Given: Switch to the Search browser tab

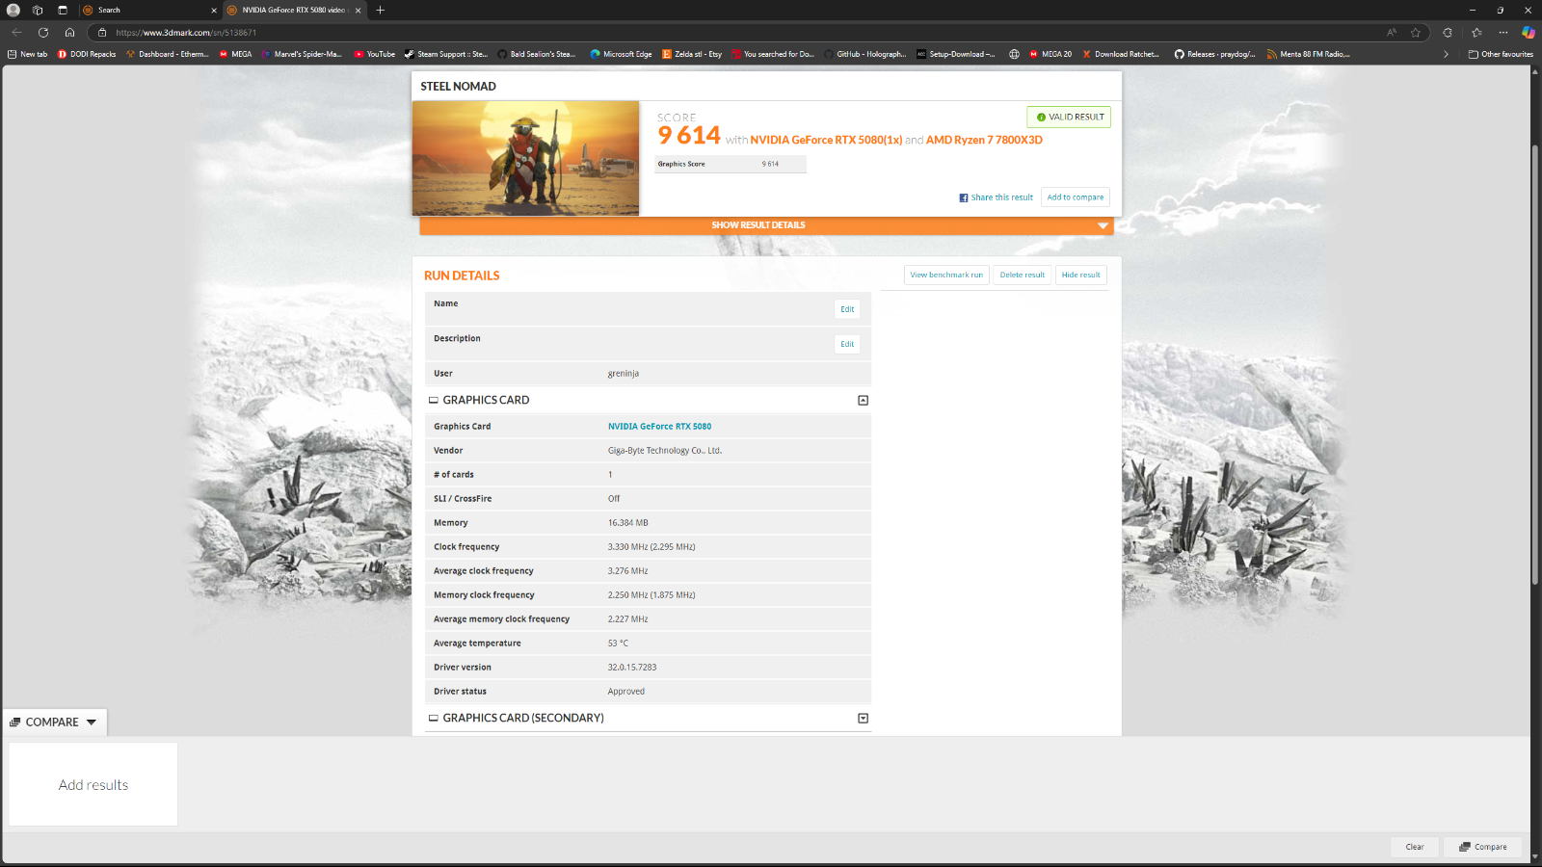Looking at the screenshot, I should coord(145,10).
